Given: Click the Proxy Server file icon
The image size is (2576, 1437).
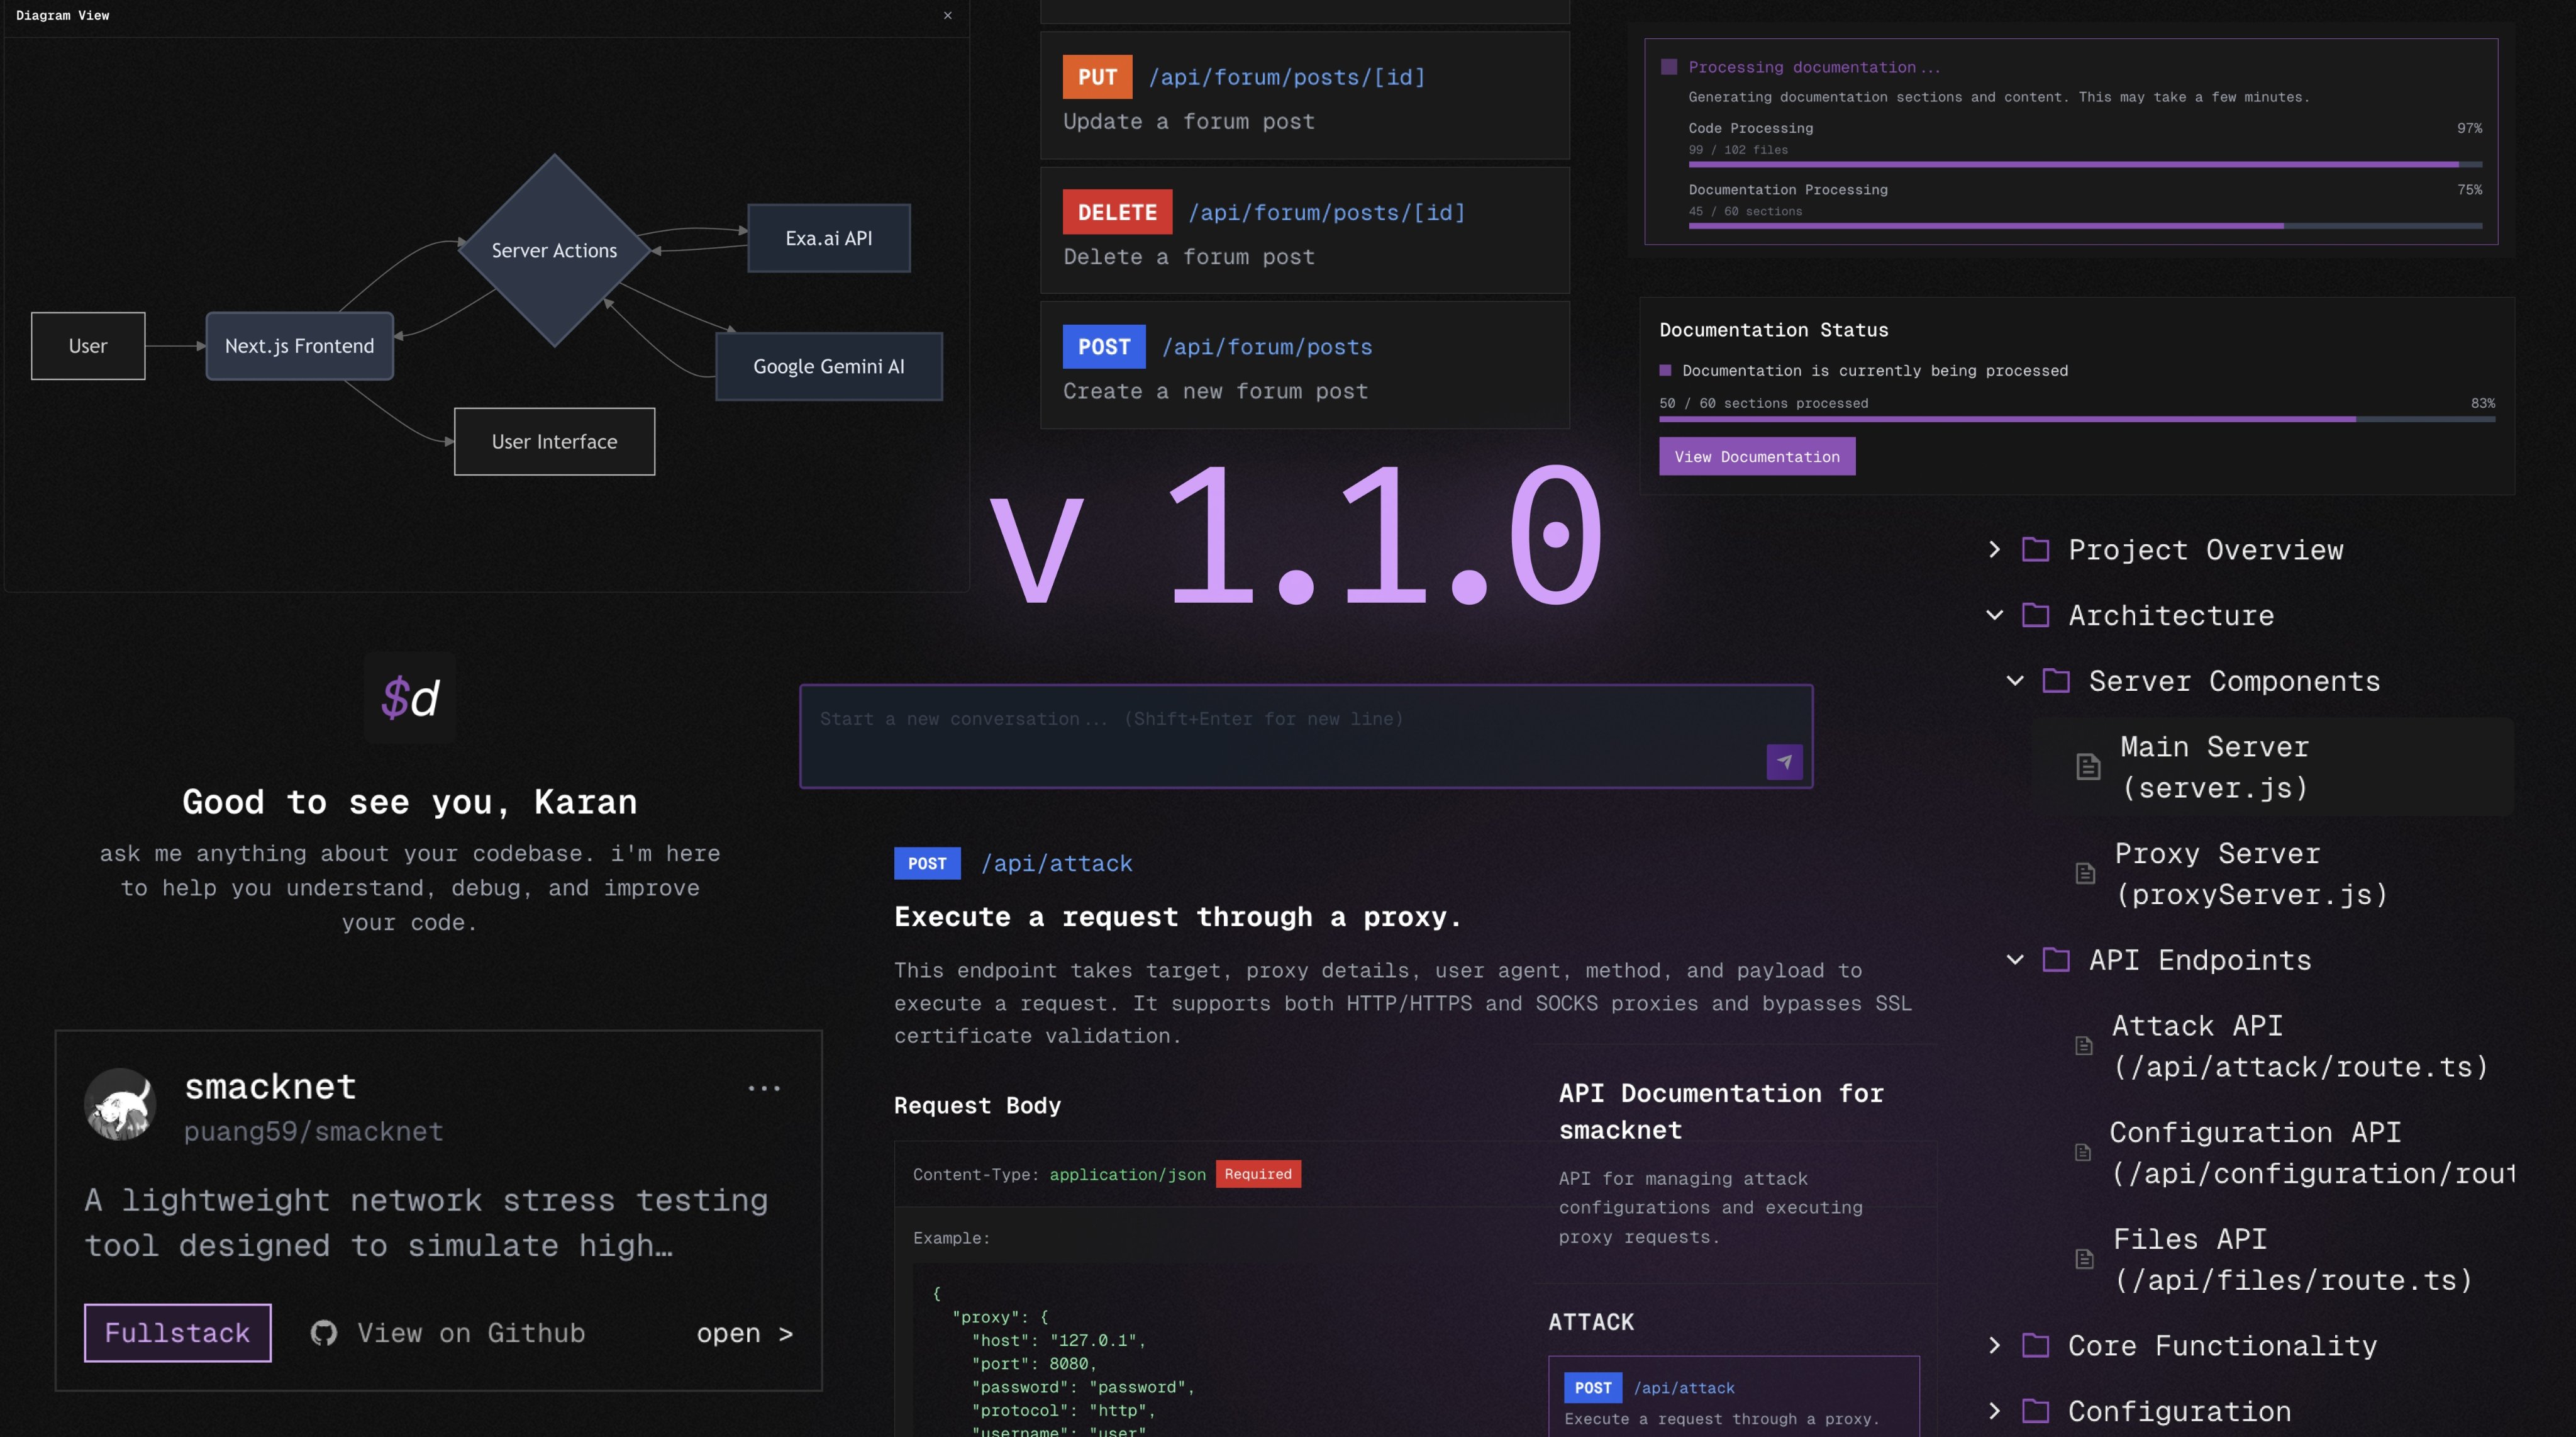Looking at the screenshot, I should 2085,874.
